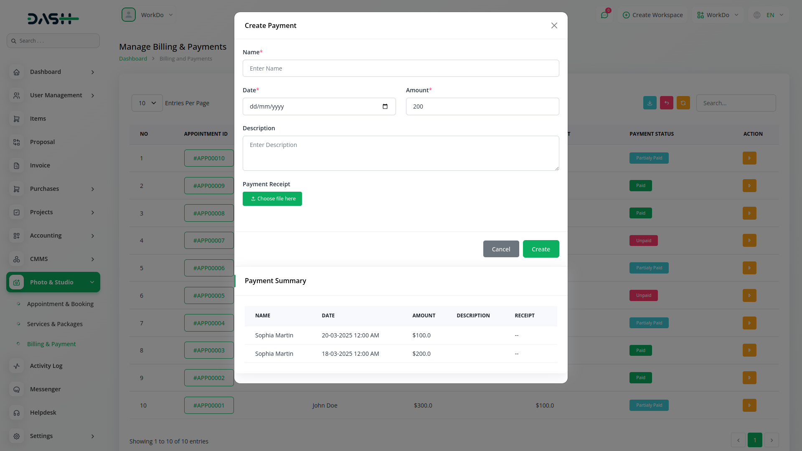The height and width of the screenshot is (451, 802).
Task: Click the download export icon button
Action: click(x=650, y=103)
